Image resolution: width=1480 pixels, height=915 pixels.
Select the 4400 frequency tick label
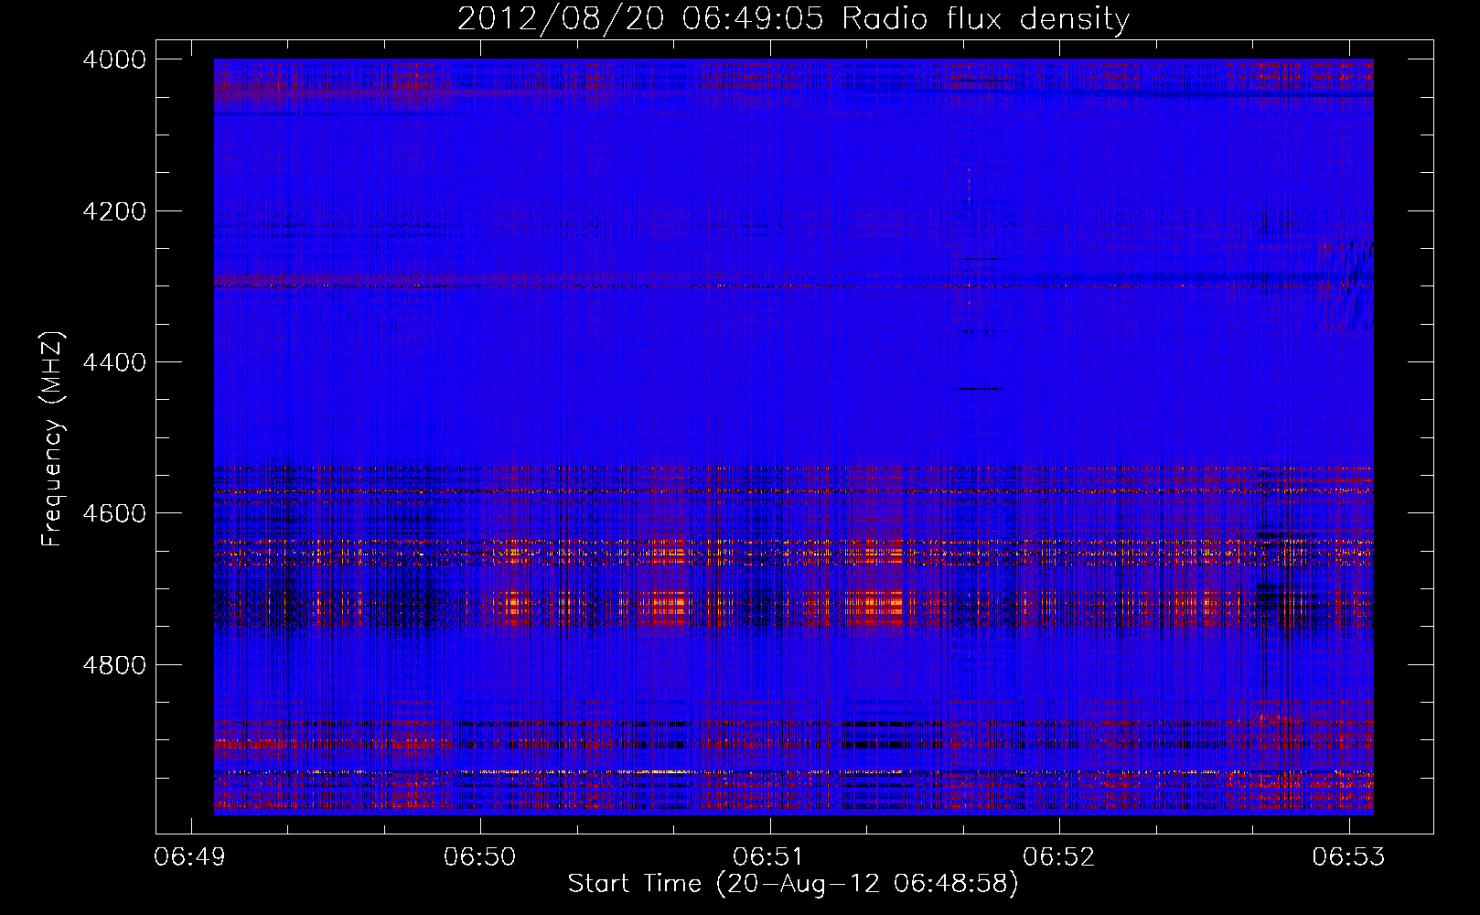(114, 362)
